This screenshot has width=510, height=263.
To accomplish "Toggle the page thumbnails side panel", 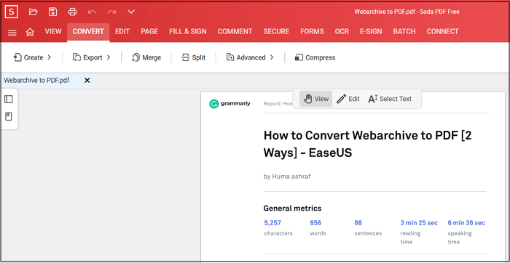I will 9,100.
